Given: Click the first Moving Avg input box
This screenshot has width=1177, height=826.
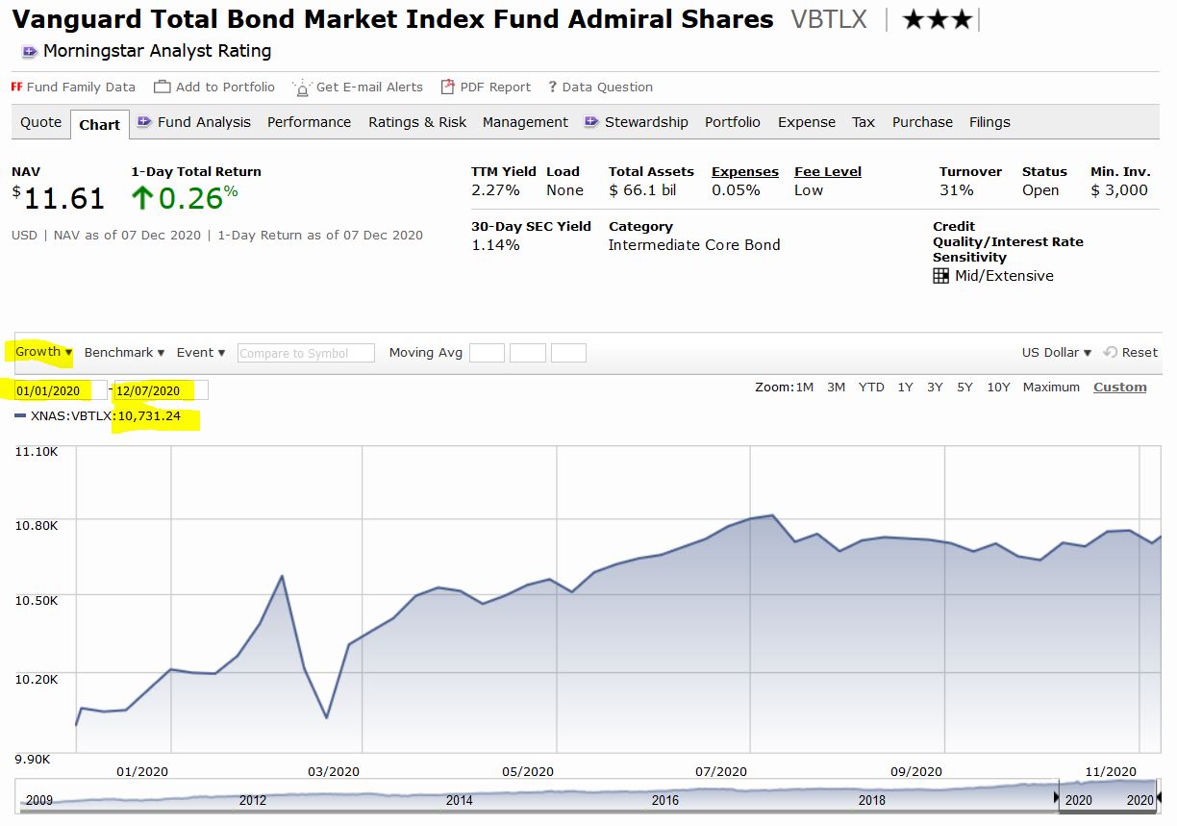Looking at the screenshot, I should click(x=487, y=353).
